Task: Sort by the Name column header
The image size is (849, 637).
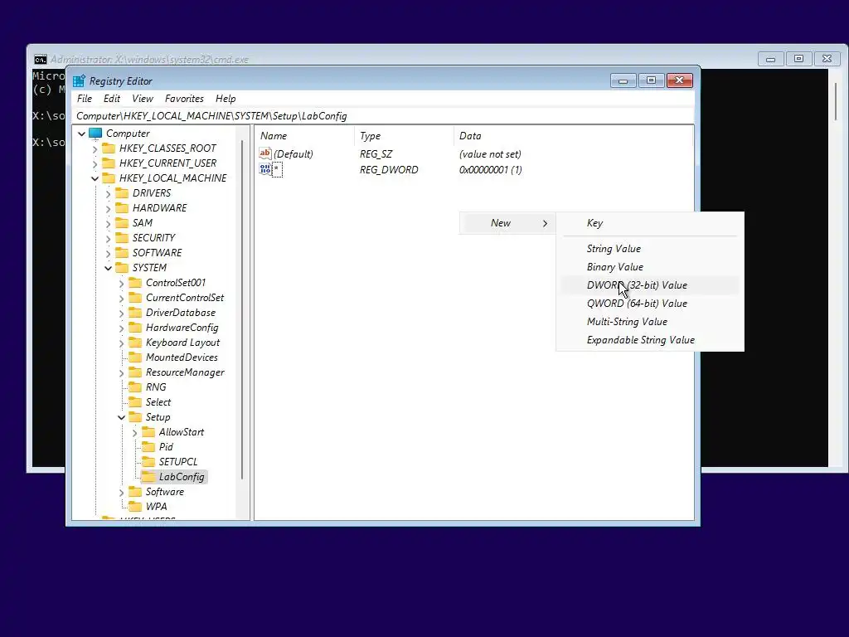Action: [x=304, y=136]
